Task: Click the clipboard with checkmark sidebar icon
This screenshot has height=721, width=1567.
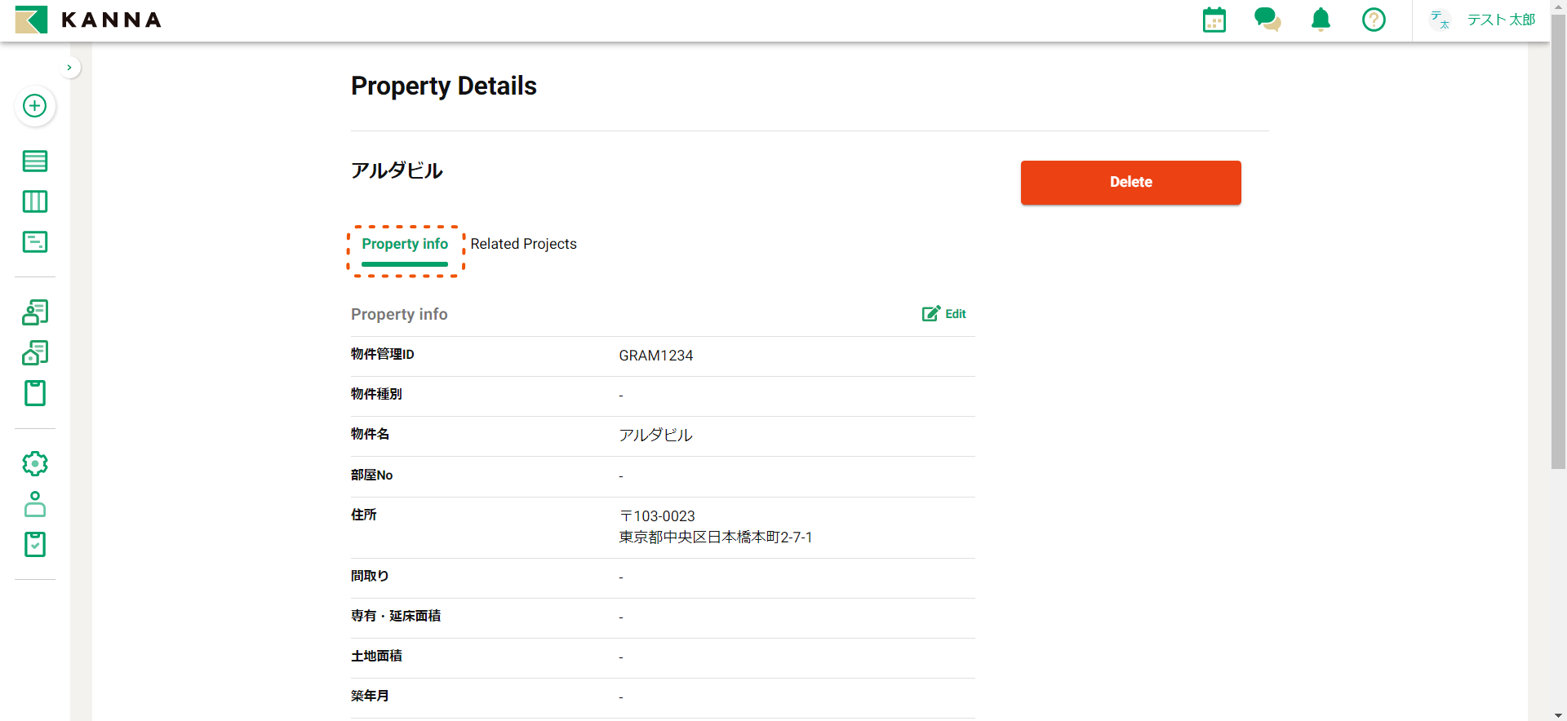Action: point(34,544)
